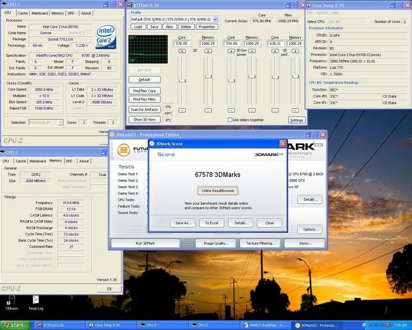Open the Select CPU dropdown in Core Temp

370,22
